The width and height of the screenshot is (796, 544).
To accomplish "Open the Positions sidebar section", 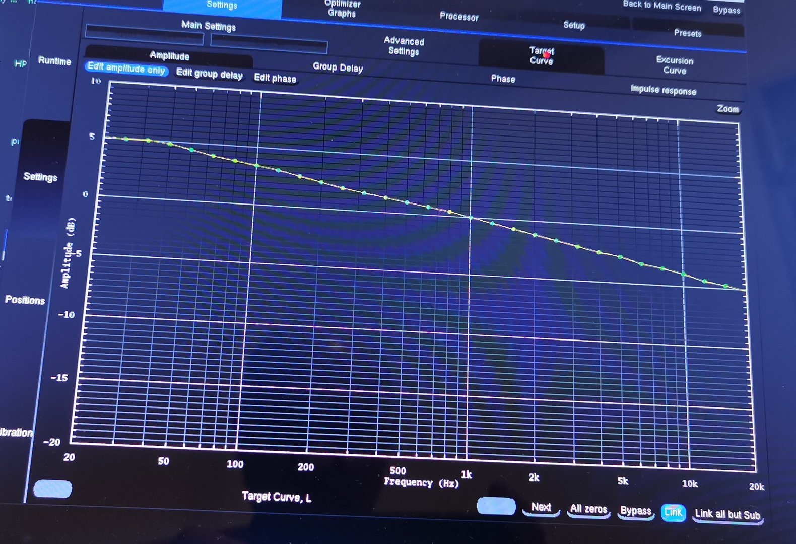I will pos(25,300).
